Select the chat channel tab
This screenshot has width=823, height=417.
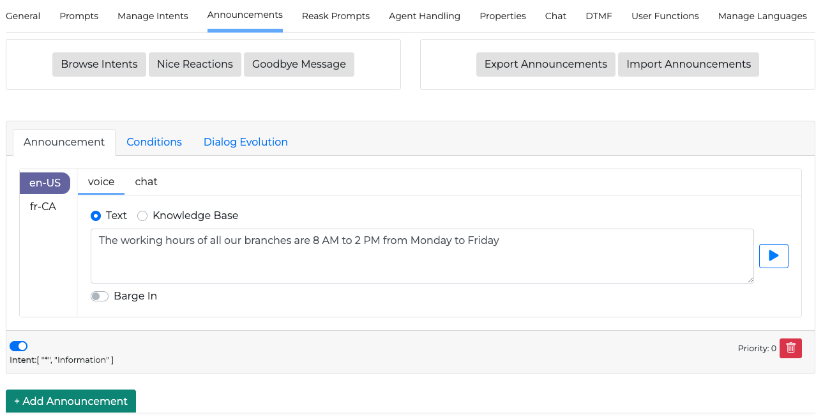[x=146, y=182]
